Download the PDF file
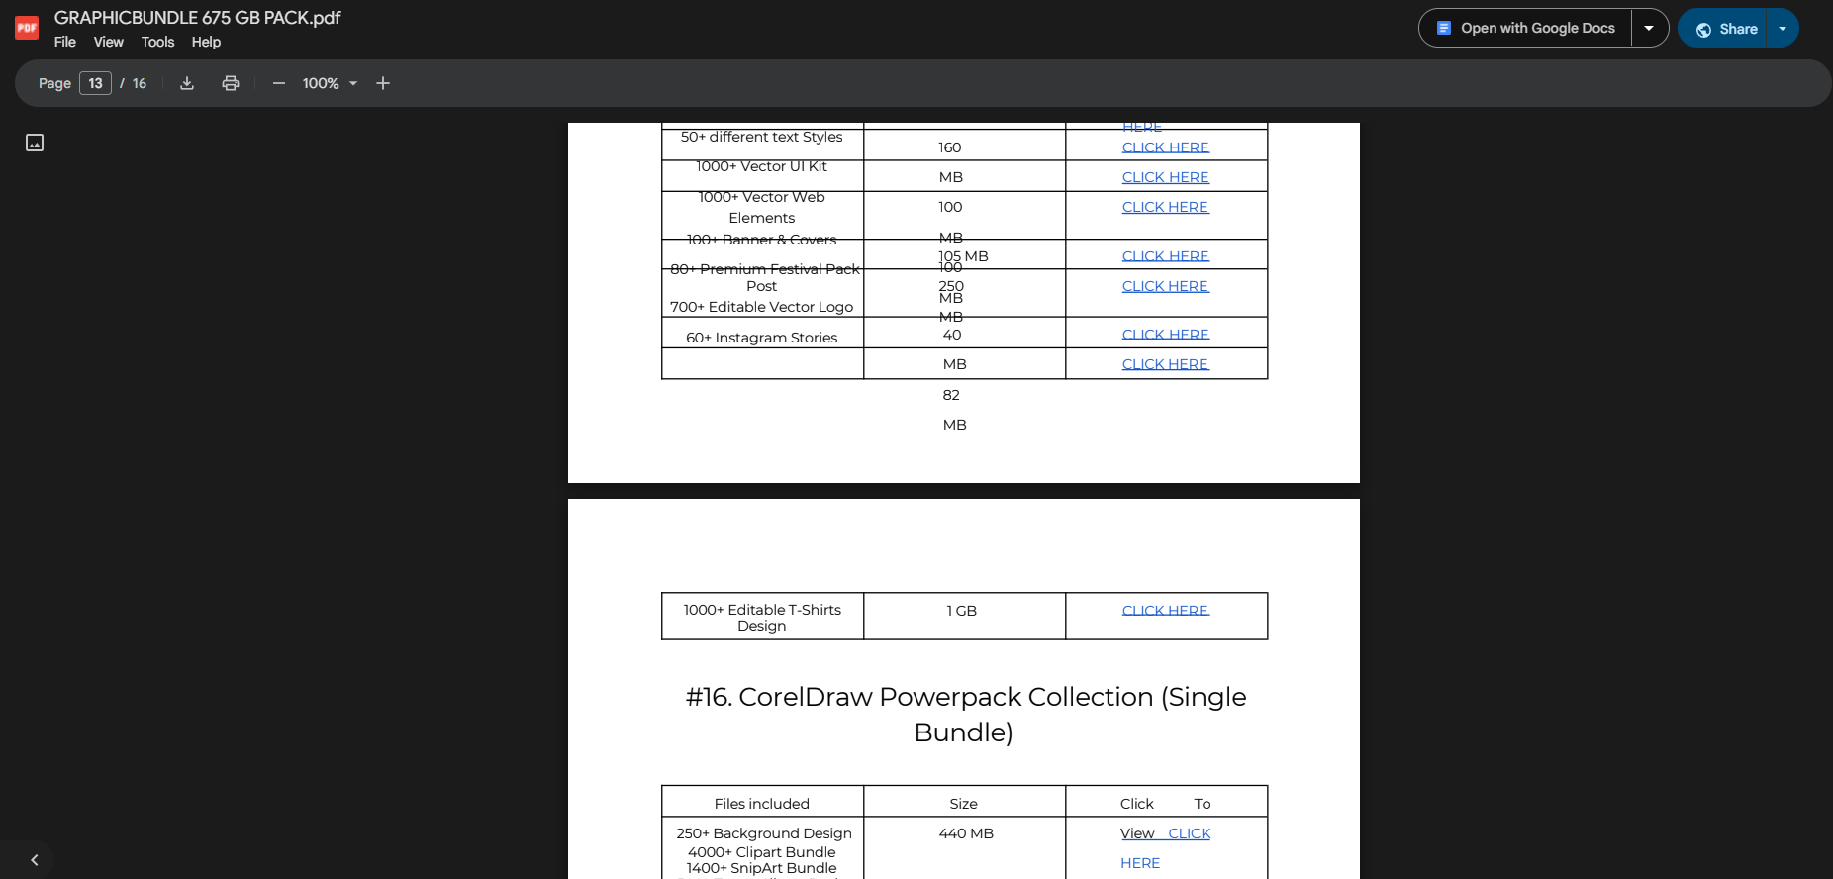This screenshot has height=879, width=1833. 187,83
